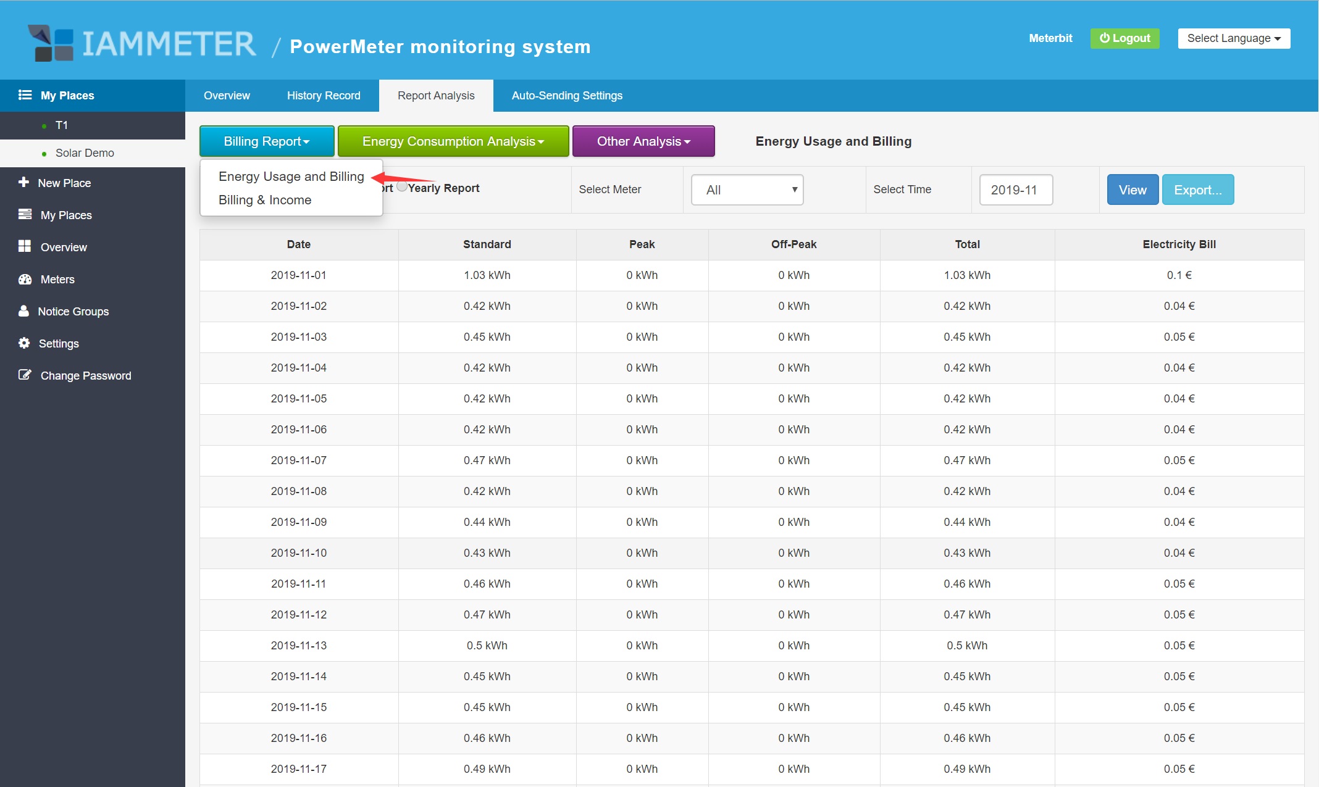Expand the Energy Consumption Analysis dropdown

(x=453, y=141)
